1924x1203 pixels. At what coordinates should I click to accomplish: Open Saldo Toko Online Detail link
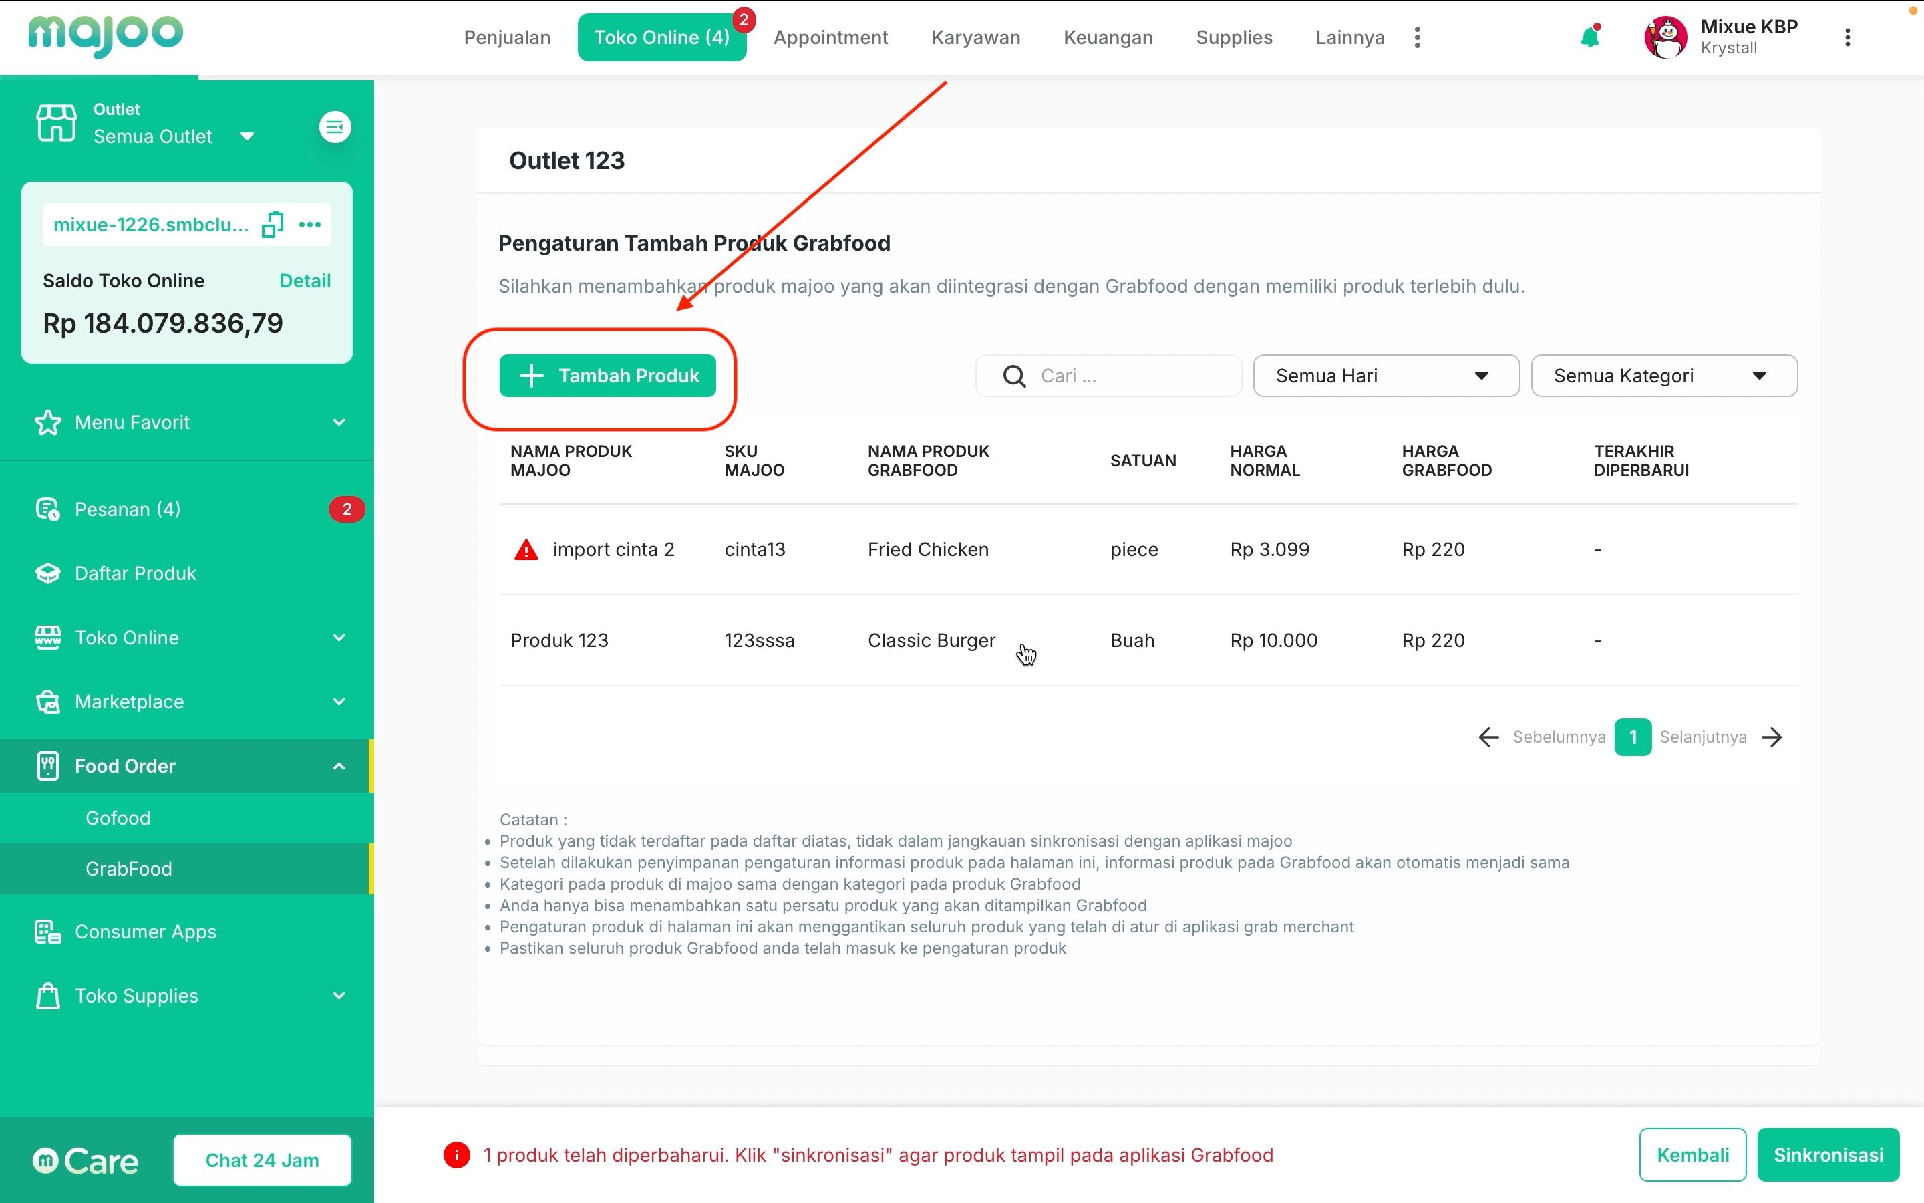pyautogui.click(x=305, y=281)
